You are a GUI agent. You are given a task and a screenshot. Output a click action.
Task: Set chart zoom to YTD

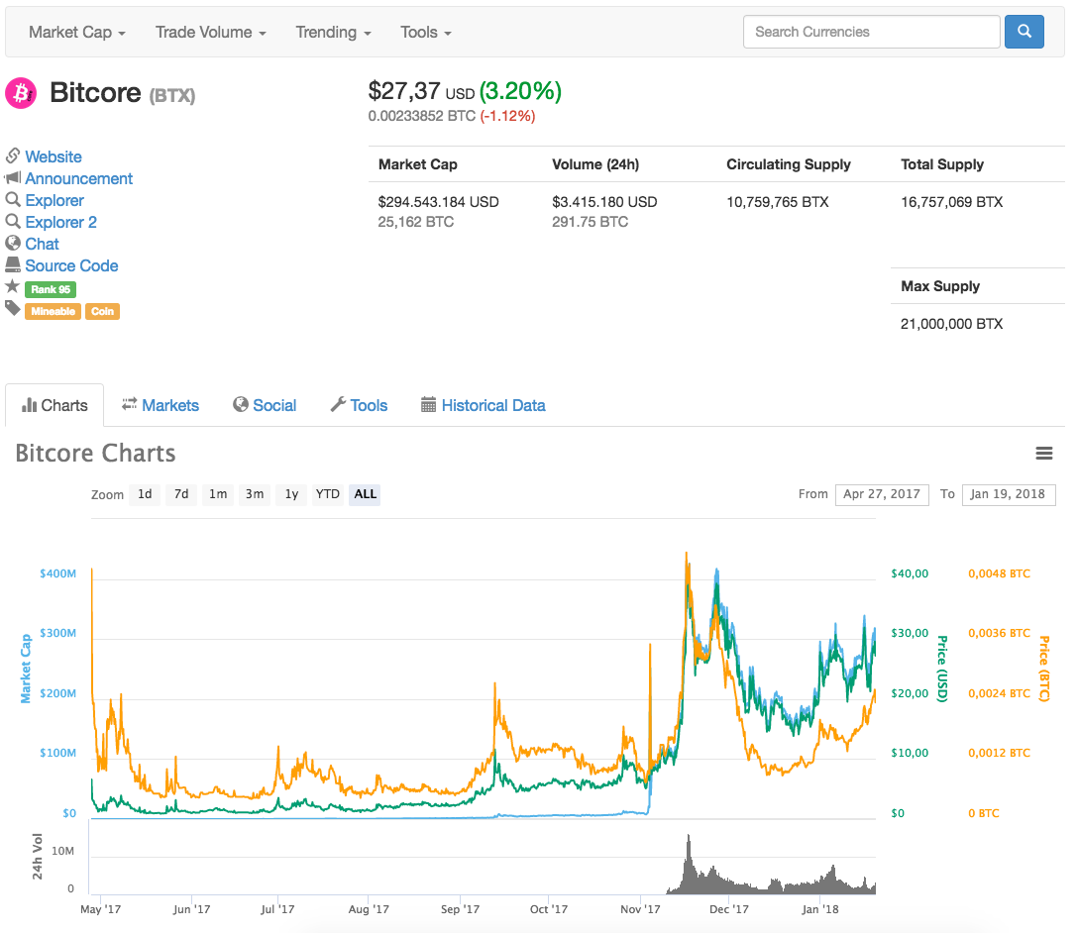328,494
